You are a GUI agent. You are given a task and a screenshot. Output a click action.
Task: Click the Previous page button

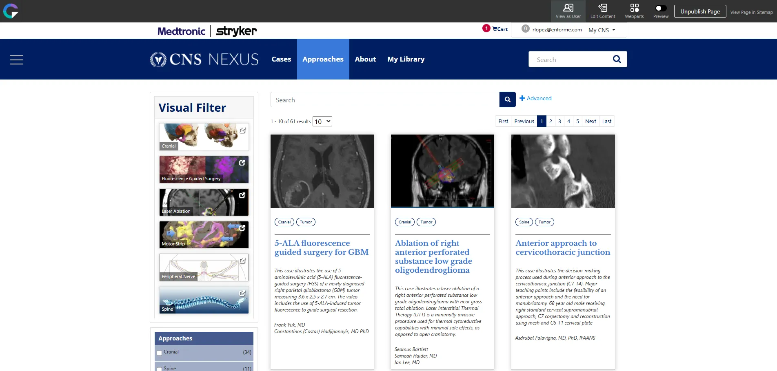click(x=524, y=121)
